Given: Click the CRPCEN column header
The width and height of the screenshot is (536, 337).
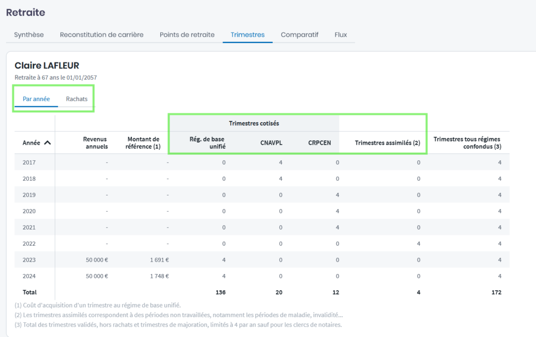Looking at the screenshot, I should (319, 142).
